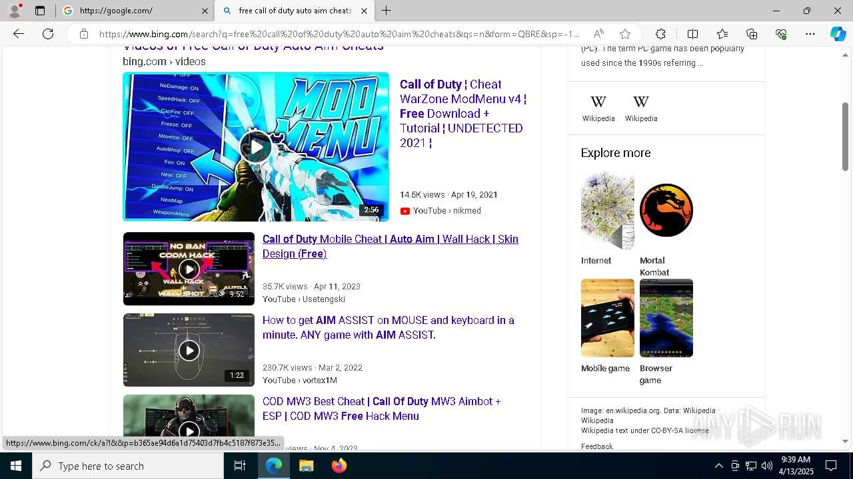
Task: Toggle split screen view
Action: click(692, 34)
